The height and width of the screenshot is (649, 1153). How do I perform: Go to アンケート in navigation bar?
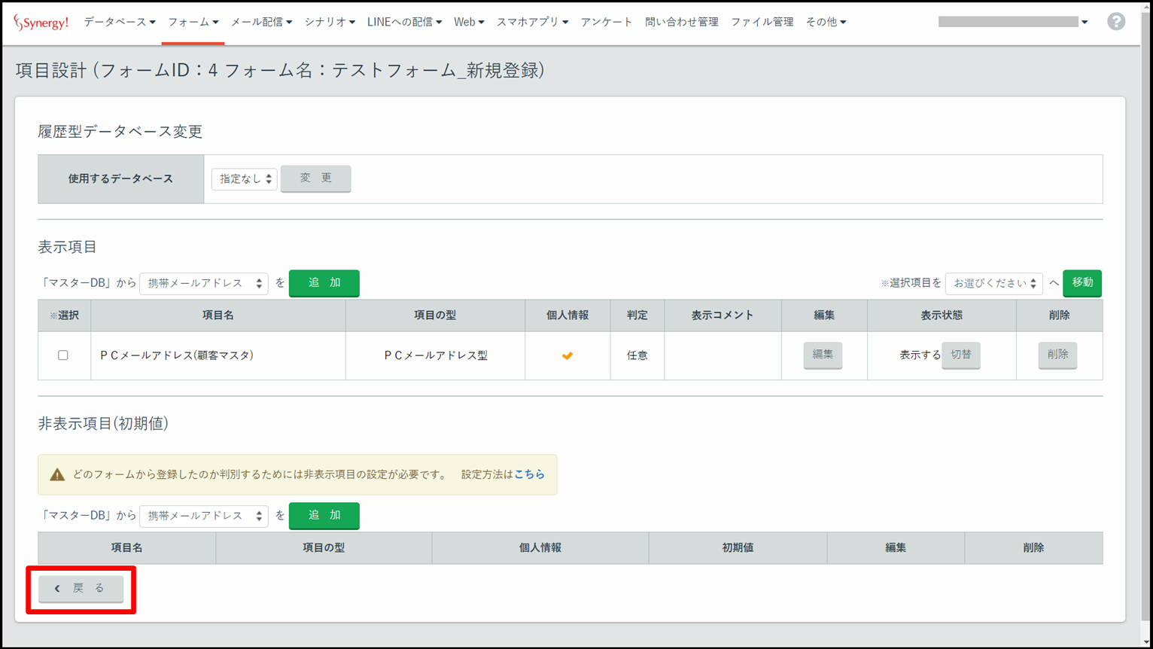click(606, 23)
